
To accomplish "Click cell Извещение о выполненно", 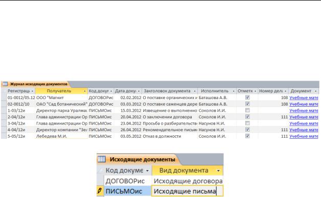I will [x=170, y=111].
